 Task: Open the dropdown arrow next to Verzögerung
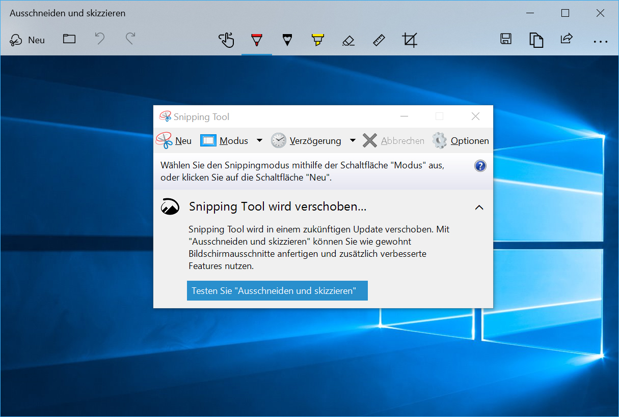click(353, 140)
